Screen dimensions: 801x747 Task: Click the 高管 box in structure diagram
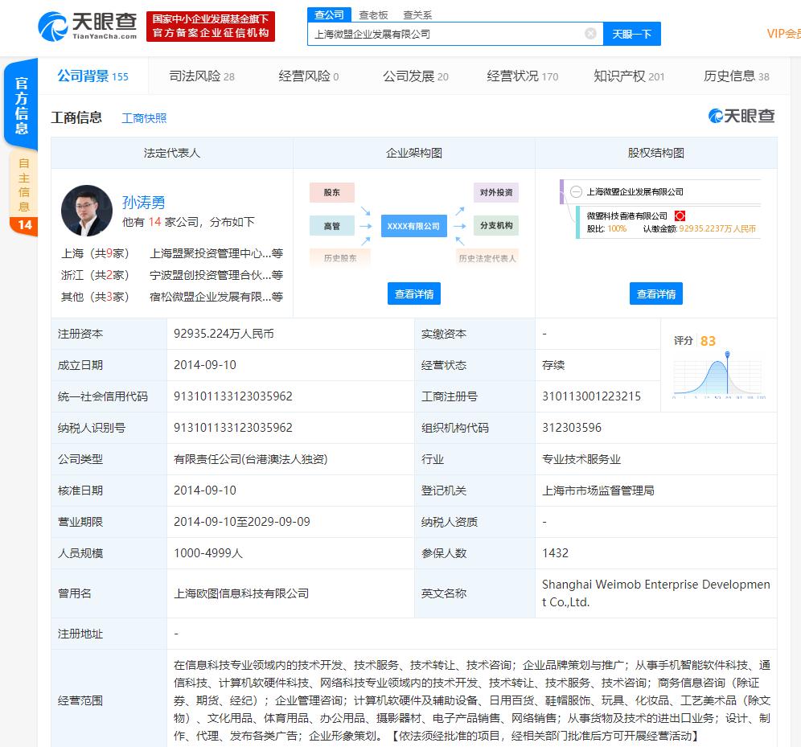pos(332,226)
